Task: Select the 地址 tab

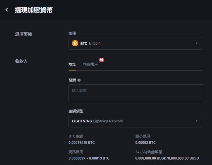Action: (72, 64)
